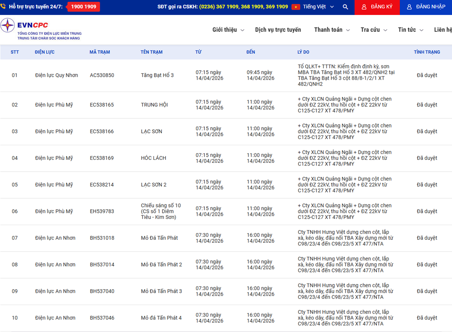This screenshot has height=332, width=452.
Task: Select station code AC530850 row cell
Action: tap(102, 75)
